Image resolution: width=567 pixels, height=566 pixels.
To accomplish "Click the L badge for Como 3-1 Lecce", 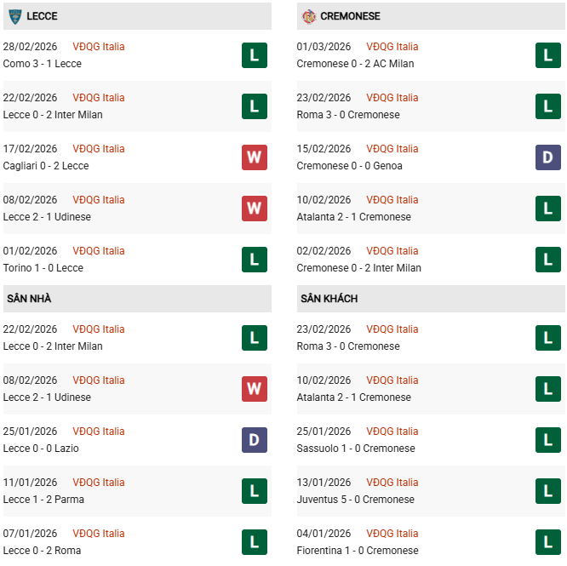I will [254, 55].
